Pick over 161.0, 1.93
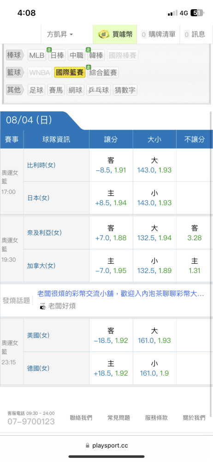This screenshot has height=462, width=213. [x=154, y=335]
